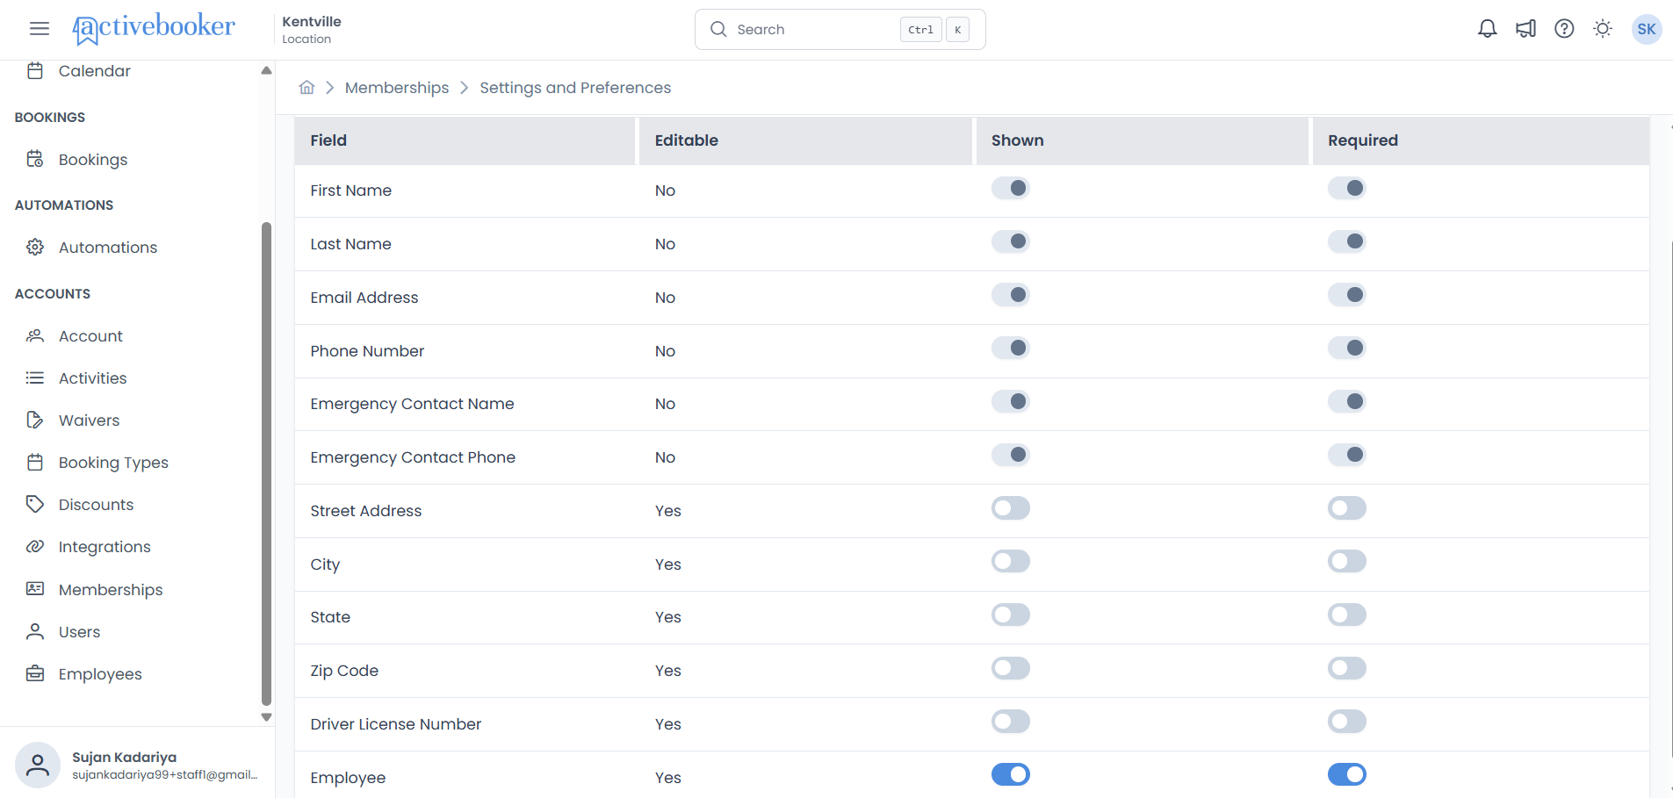The height and width of the screenshot is (798, 1673).
Task: Click the Discounts tag icon
Action: click(x=35, y=504)
